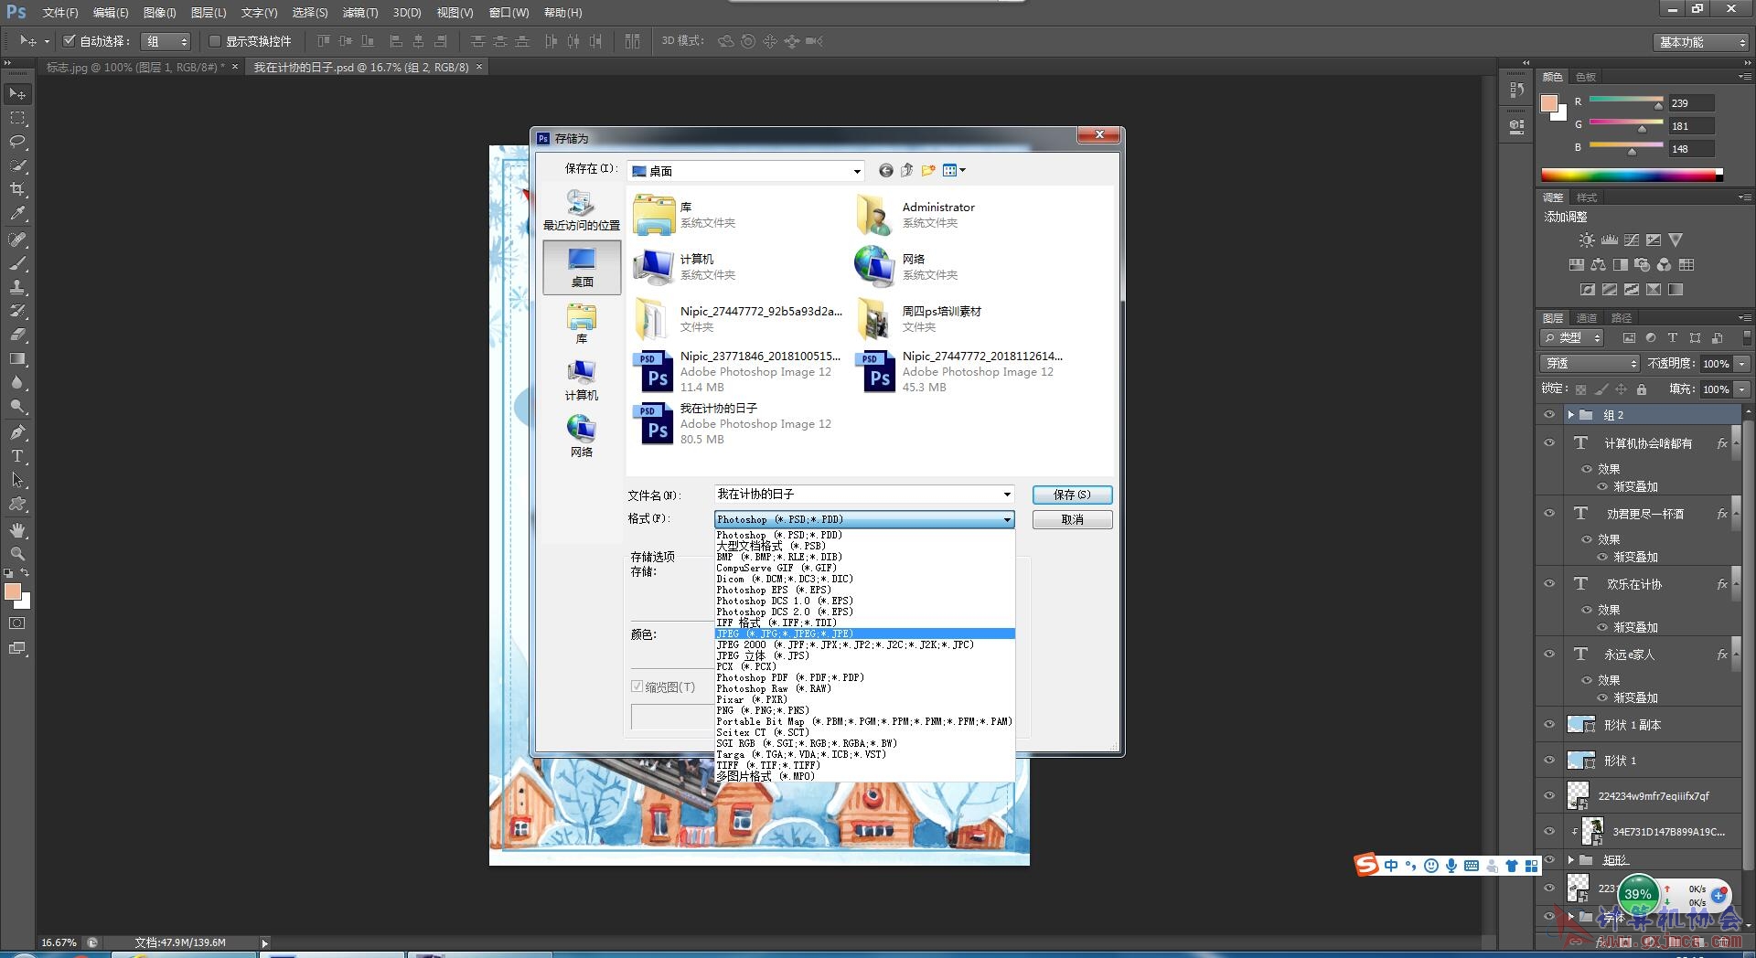Open the file name dropdown arrow
This screenshot has width=1756, height=958.
[1007, 495]
